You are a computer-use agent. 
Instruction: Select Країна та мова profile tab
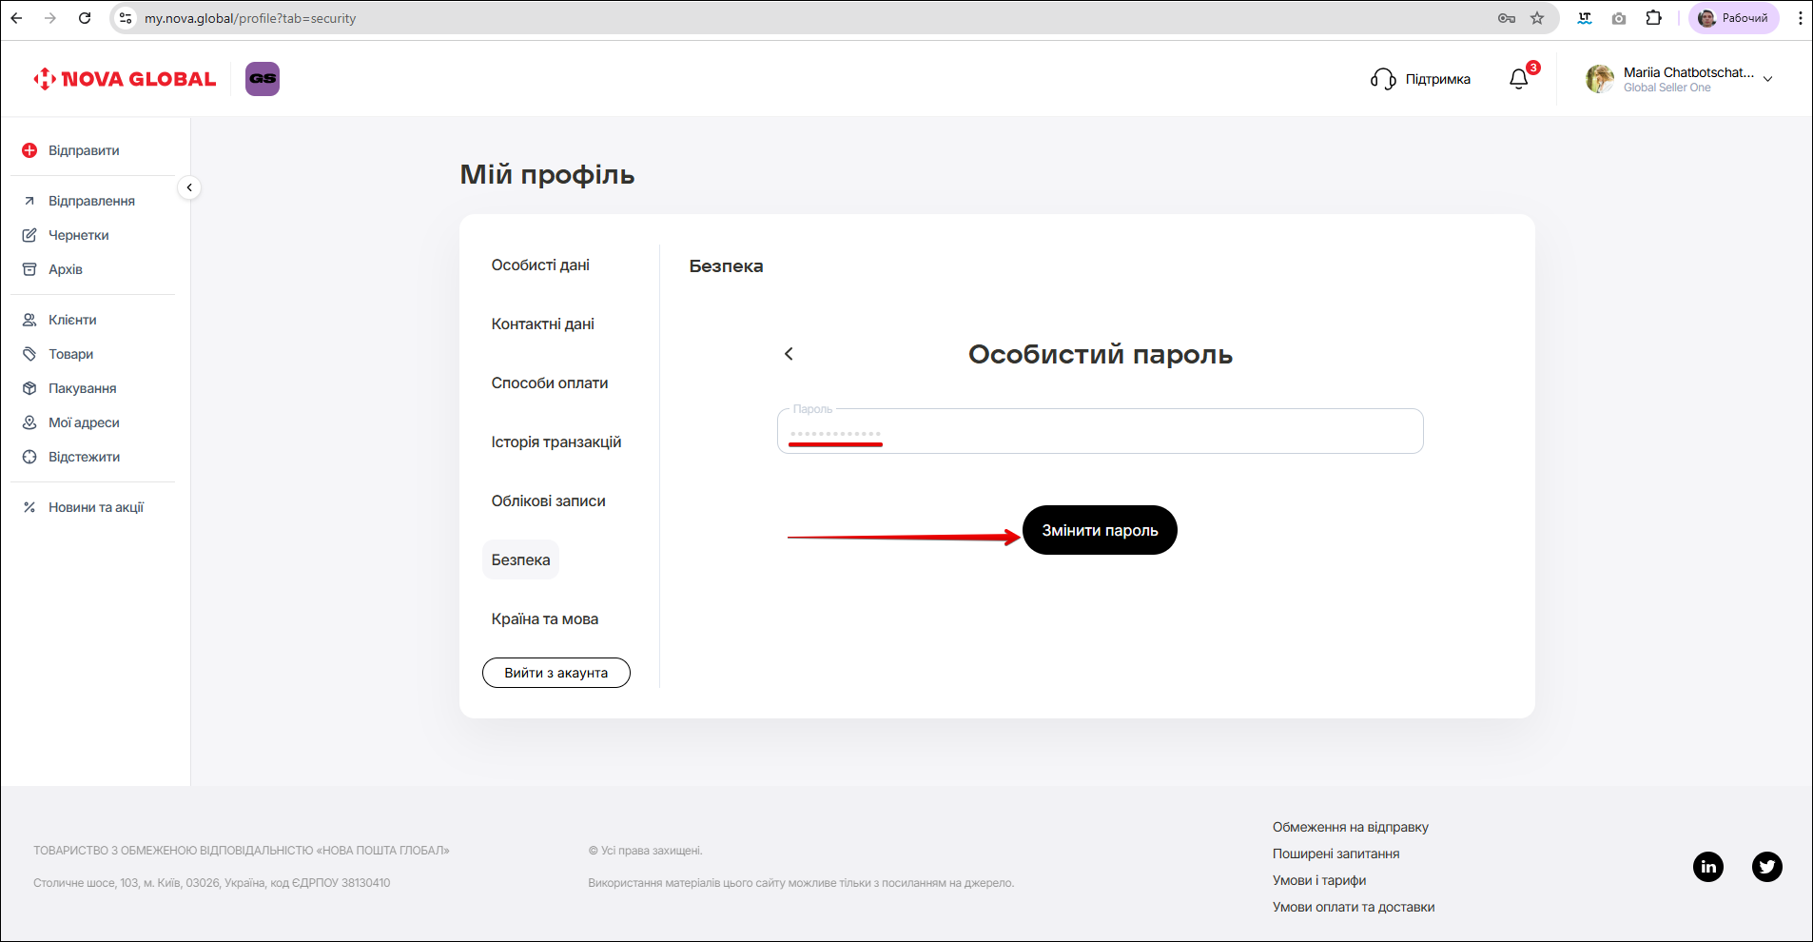545,619
